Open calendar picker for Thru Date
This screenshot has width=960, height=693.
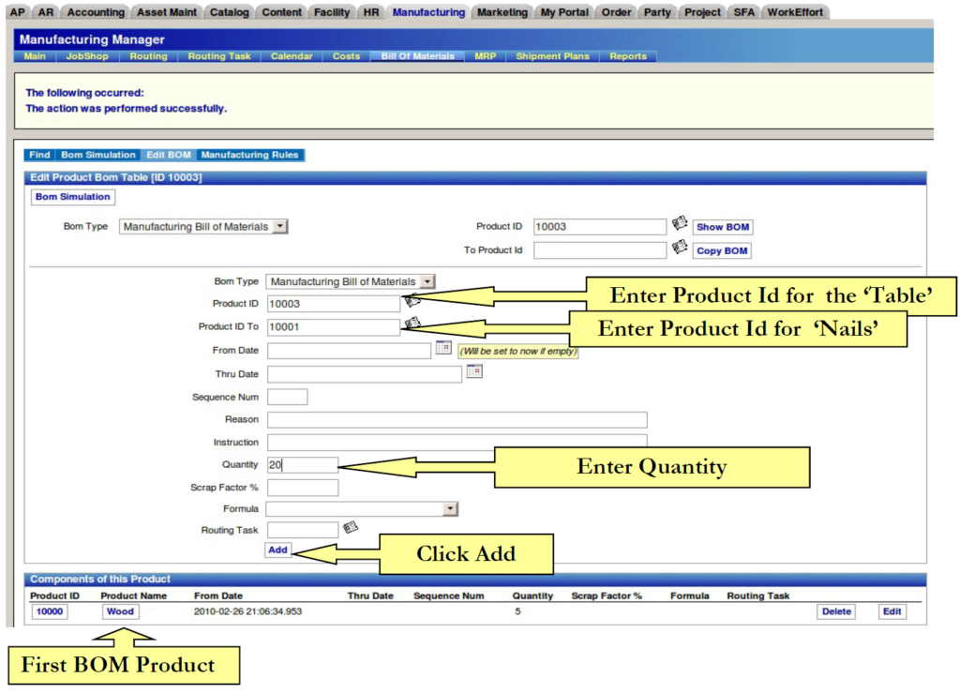(x=474, y=371)
